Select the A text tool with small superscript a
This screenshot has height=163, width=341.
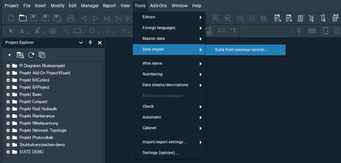tap(37, 31)
